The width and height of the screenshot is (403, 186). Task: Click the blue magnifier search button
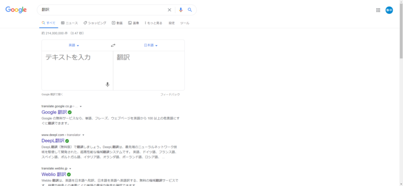[190, 10]
